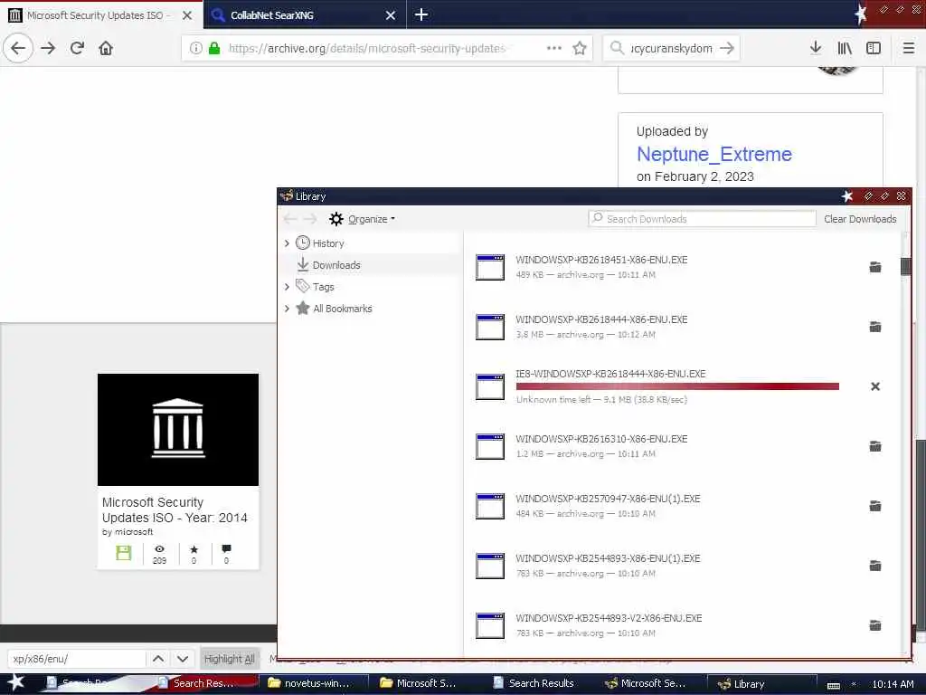
Task: Open containing folder for WINDOWSXP-KB2544893-X86-ENU(1).EXE
Action: click(875, 566)
